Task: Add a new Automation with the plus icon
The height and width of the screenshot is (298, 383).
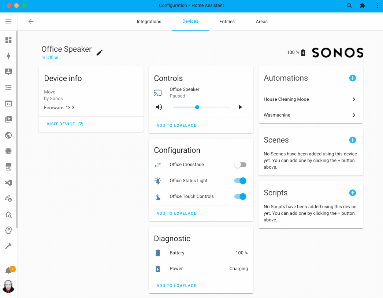Action: pyautogui.click(x=352, y=78)
